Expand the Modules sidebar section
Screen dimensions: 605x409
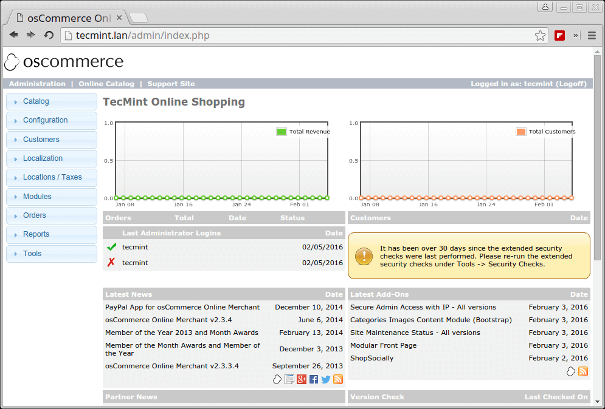coord(52,197)
